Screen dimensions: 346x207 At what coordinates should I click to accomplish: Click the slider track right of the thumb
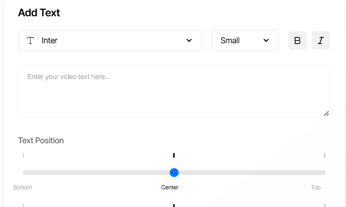(x=252, y=173)
